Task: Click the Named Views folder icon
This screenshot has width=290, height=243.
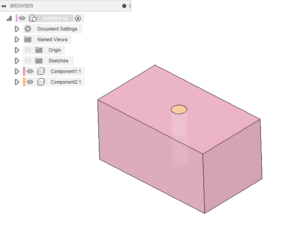Action: tap(28, 39)
